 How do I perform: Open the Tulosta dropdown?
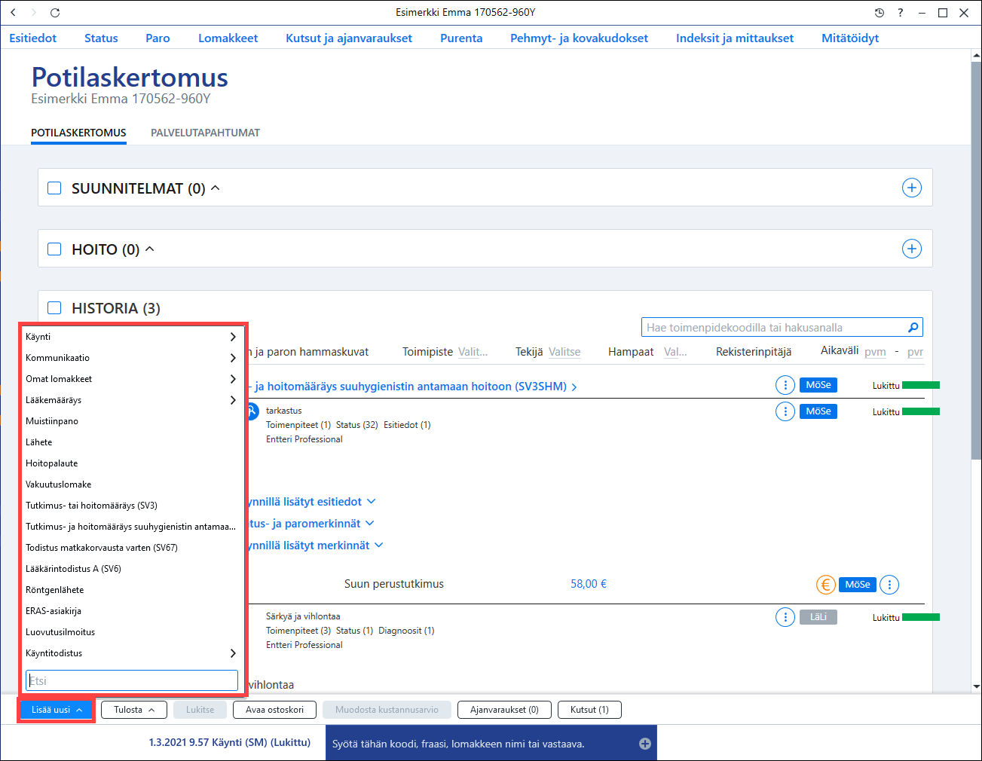[x=134, y=710]
